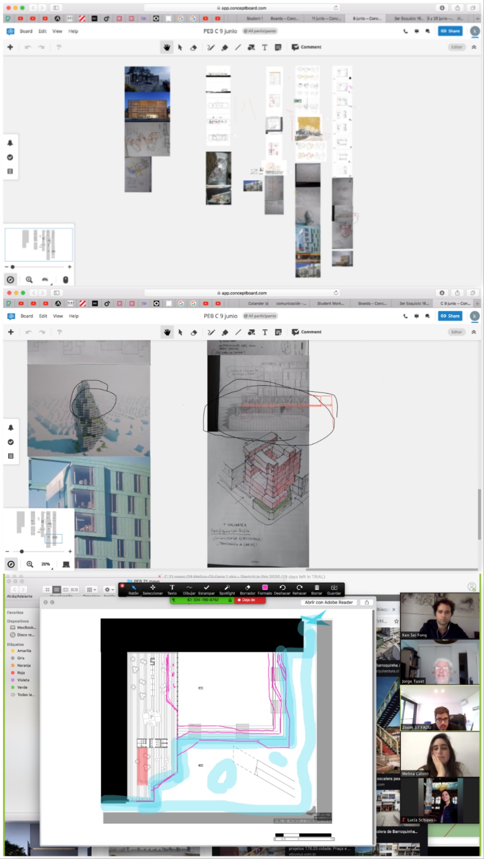Click Share button in upper Conceptboard window
Screen dimensions: 484x859
pos(450,31)
